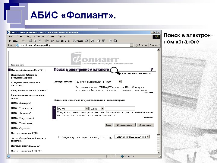Click the vertical scrollbar up arrow

click(x=159, y=49)
